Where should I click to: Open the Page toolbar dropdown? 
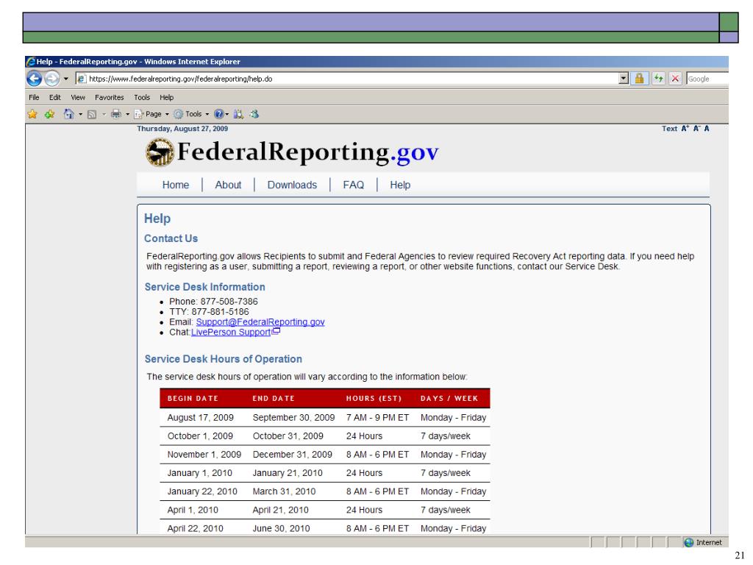coord(151,114)
